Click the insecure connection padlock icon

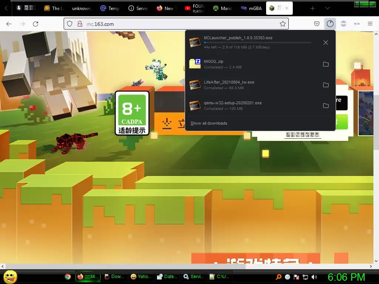tap(80, 24)
